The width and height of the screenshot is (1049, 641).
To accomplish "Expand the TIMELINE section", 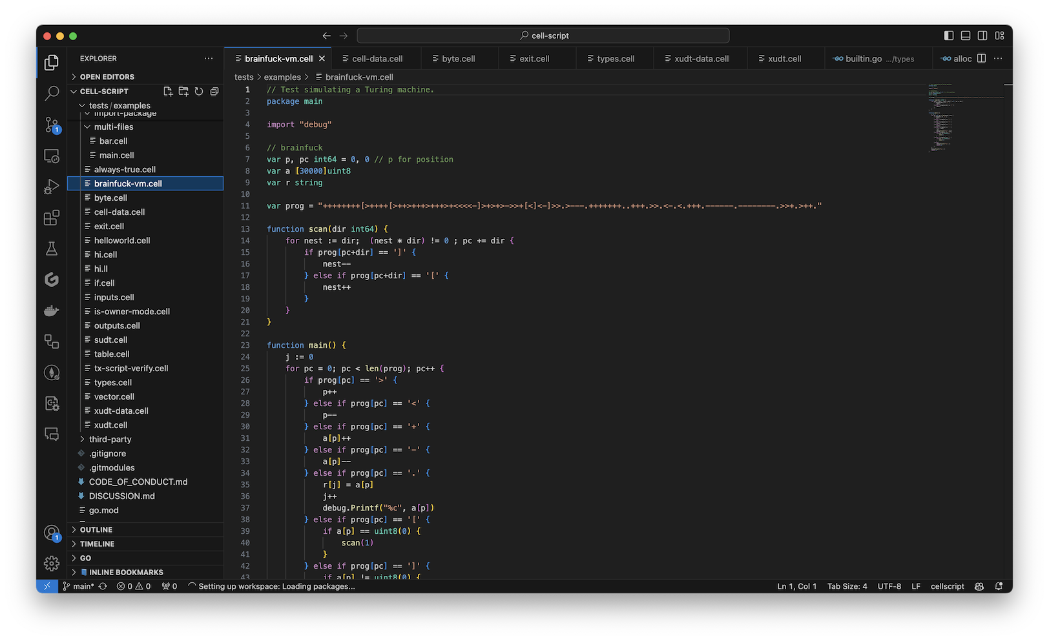I will pyautogui.click(x=145, y=544).
